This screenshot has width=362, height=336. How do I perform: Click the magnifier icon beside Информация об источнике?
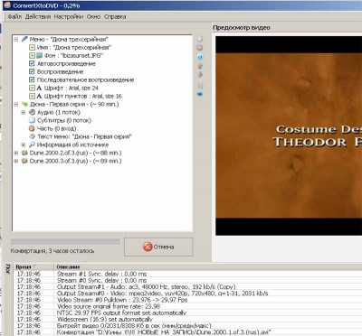coord(32,145)
